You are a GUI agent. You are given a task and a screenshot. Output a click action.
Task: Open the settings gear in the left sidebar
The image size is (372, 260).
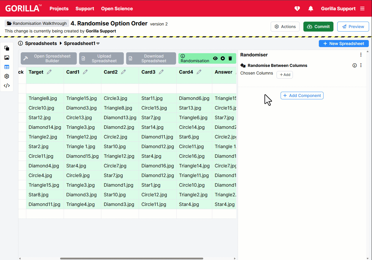point(6,76)
